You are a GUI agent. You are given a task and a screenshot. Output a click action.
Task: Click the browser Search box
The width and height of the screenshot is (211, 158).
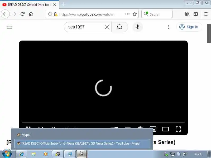(x=157, y=14)
